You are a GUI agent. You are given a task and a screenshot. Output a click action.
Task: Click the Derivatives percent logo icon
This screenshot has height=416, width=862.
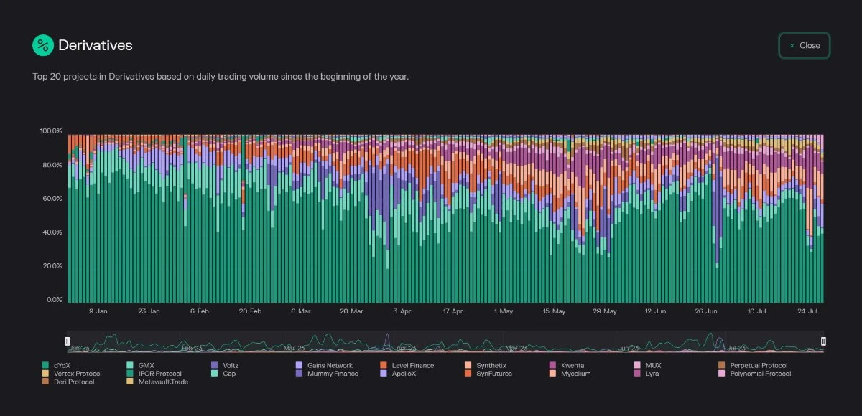pyautogui.click(x=43, y=45)
